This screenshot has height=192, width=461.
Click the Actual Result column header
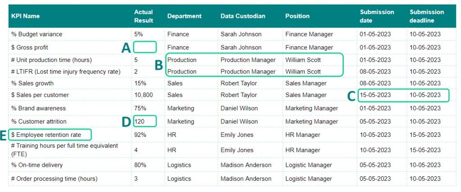click(x=144, y=16)
